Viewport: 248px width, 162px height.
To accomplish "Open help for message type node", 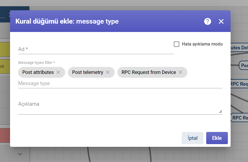I will pos(208,21).
